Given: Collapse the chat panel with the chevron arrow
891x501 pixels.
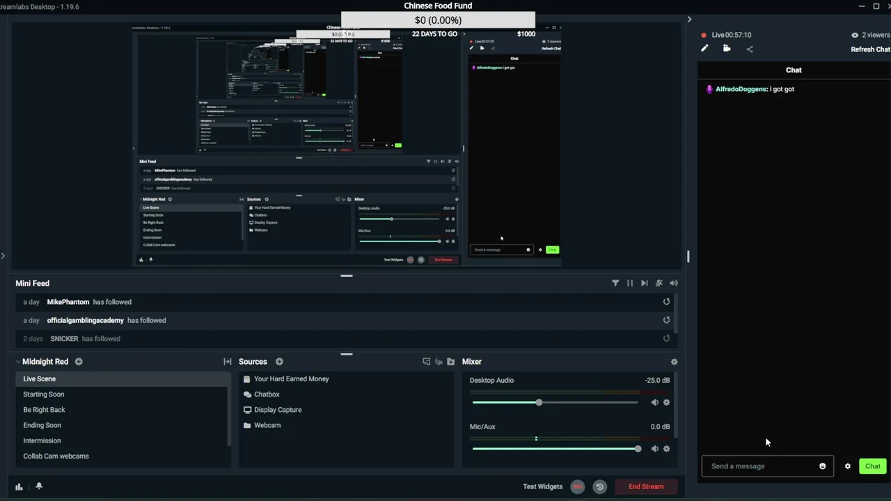Looking at the screenshot, I should (x=689, y=19).
